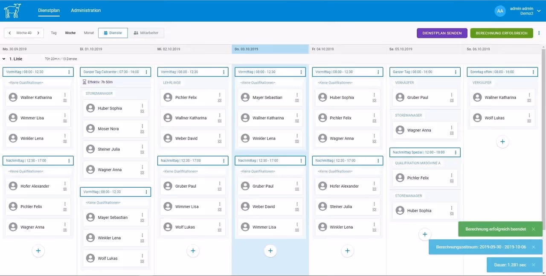Screen dimensions: 546x276
Task: Open Friday Nachmittag shift three-dot menu
Action: [378, 161]
